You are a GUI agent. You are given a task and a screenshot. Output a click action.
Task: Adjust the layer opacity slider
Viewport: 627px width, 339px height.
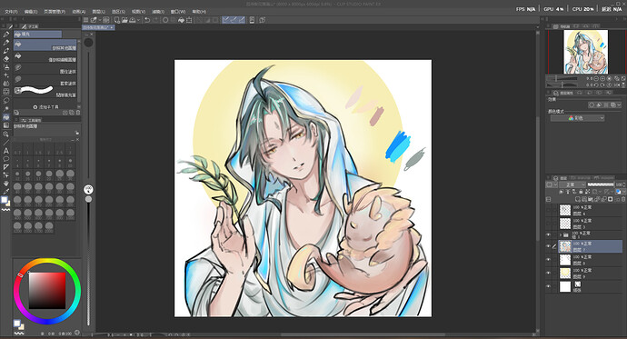[601, 184]
